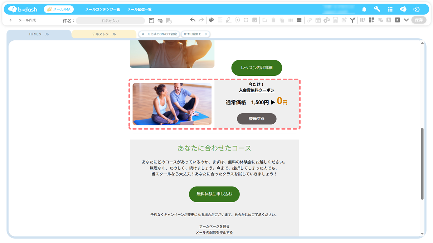This screenshot has width=433, height=243.
Task: Click the 入会費無料クーポン link text
Action: point(257,90)
